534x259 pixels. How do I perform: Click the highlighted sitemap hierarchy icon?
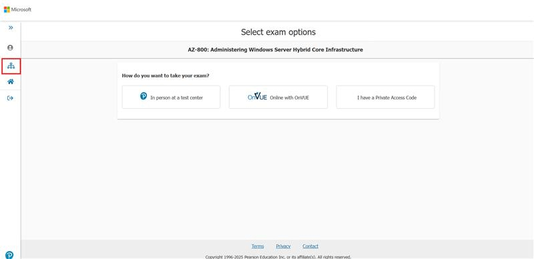pos(11,66)
